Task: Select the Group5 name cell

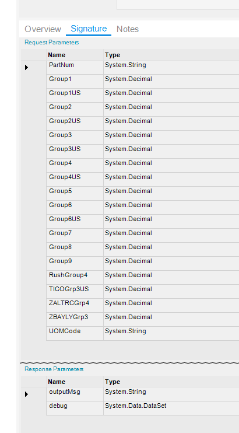Action: 75,193
